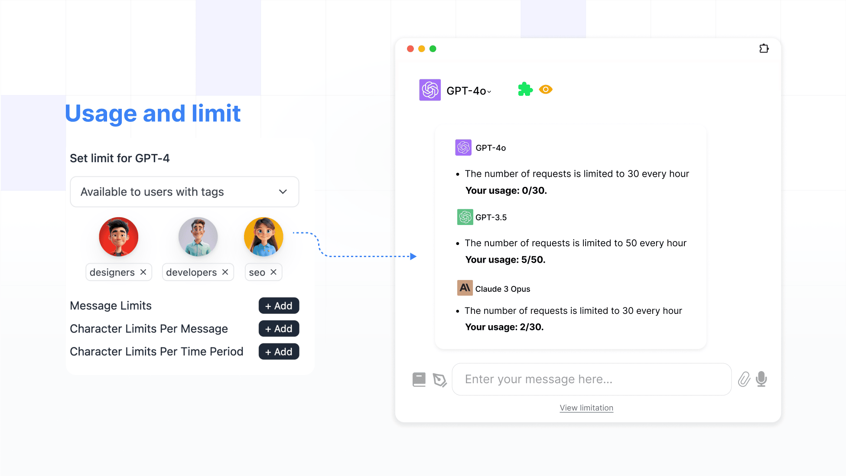Open the Available to users with tags dropdown
846x476 pixels.
click(184, 191)
